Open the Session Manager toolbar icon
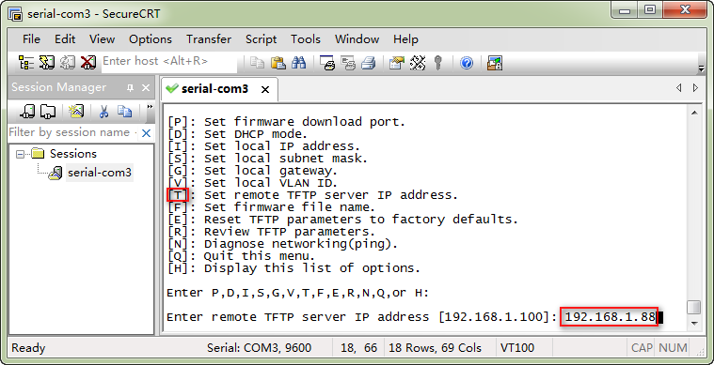Screen dimensions: 714x365 26,63
